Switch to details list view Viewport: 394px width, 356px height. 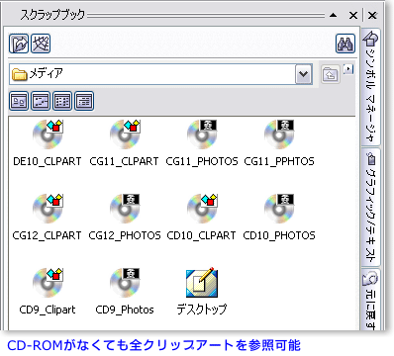point(84,101)
